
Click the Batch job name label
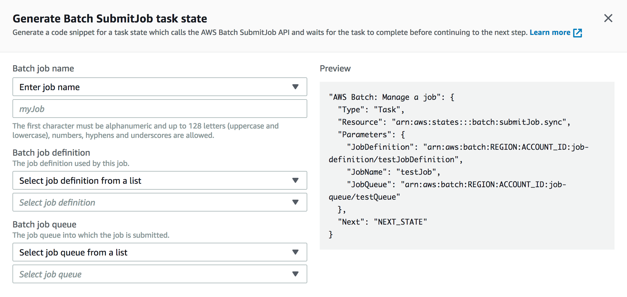(43, 69)
